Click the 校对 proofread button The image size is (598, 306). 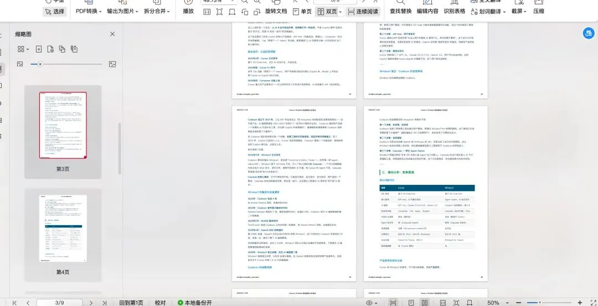pos(160,303)
